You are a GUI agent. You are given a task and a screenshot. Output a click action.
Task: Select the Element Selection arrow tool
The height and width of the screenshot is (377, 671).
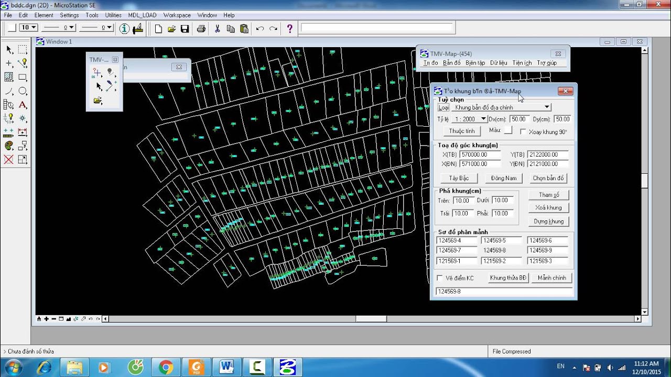pyautogui.click(x=9, y=50)
